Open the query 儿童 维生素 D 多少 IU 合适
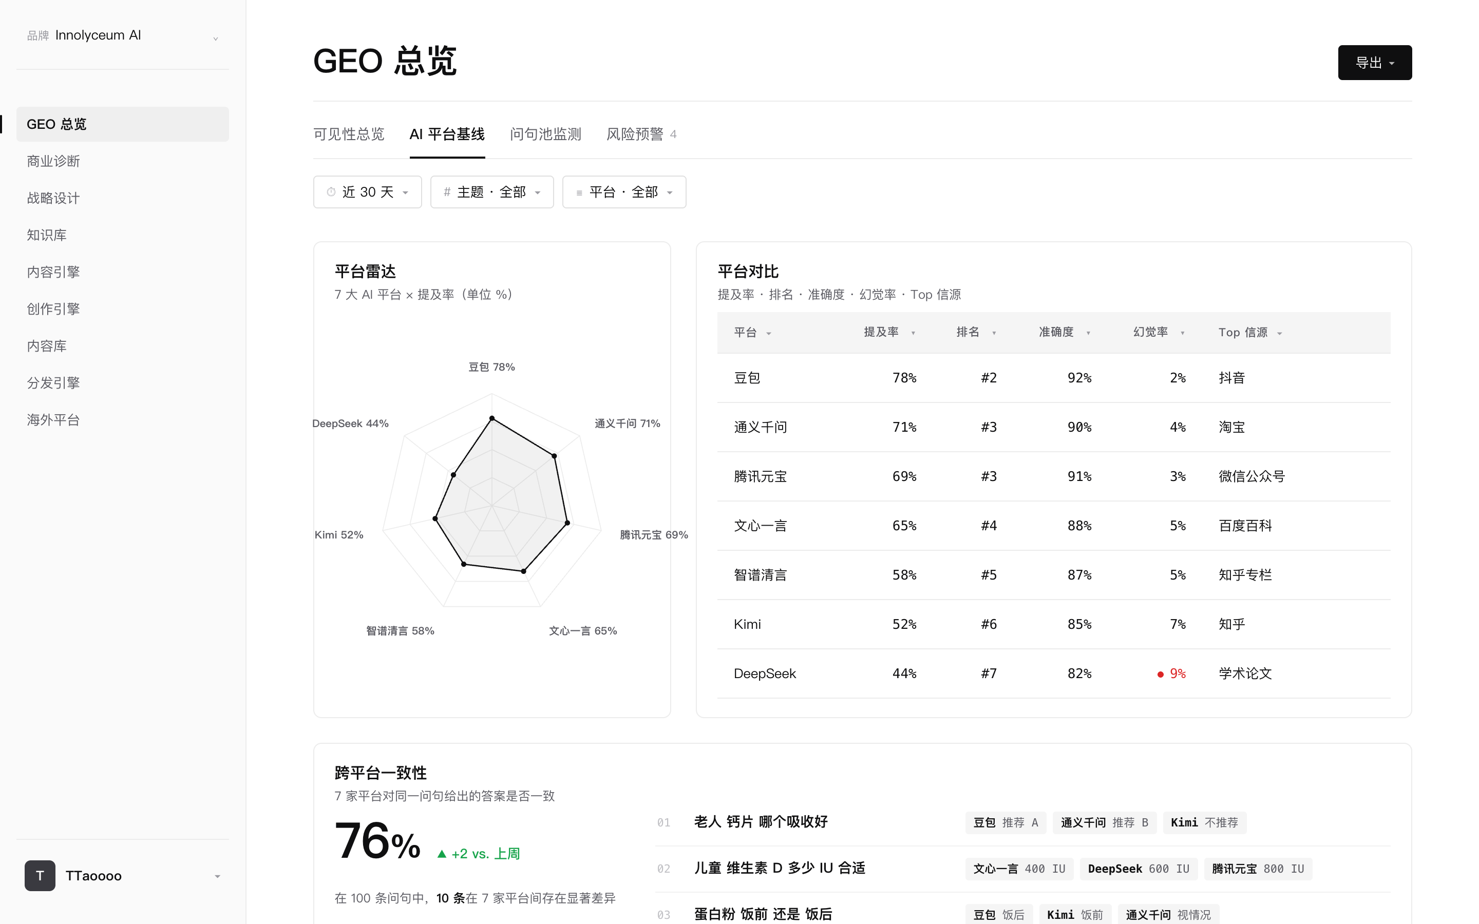1479x924 pixels. click(779, 869)
